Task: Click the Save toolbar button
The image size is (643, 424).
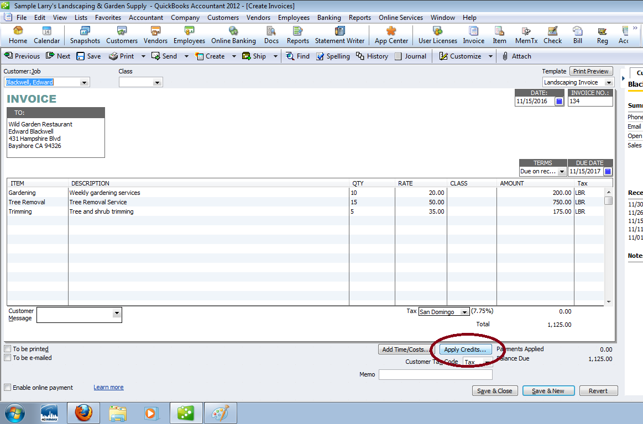Action: (88, 56)
